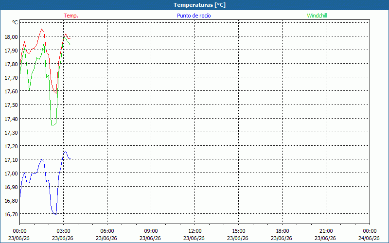Select the 17,30 y-axis value
Viewport: 389px width, 243px height.
coord(11,132)
